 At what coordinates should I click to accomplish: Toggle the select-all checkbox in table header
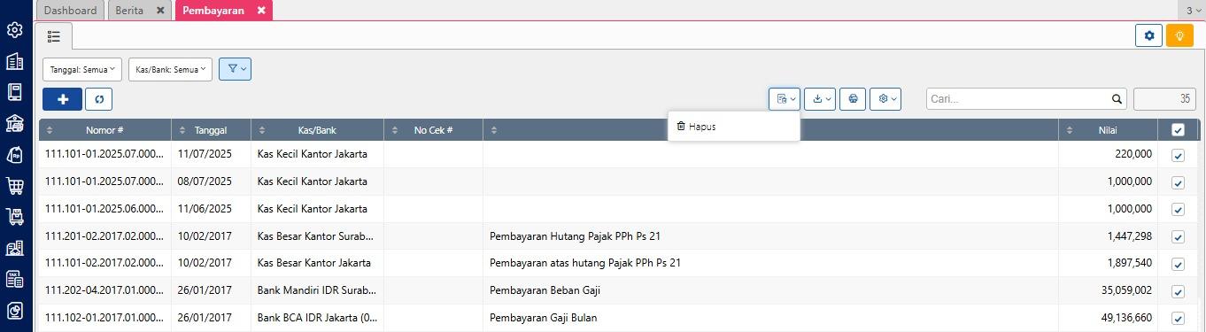tap(1178, 130)
